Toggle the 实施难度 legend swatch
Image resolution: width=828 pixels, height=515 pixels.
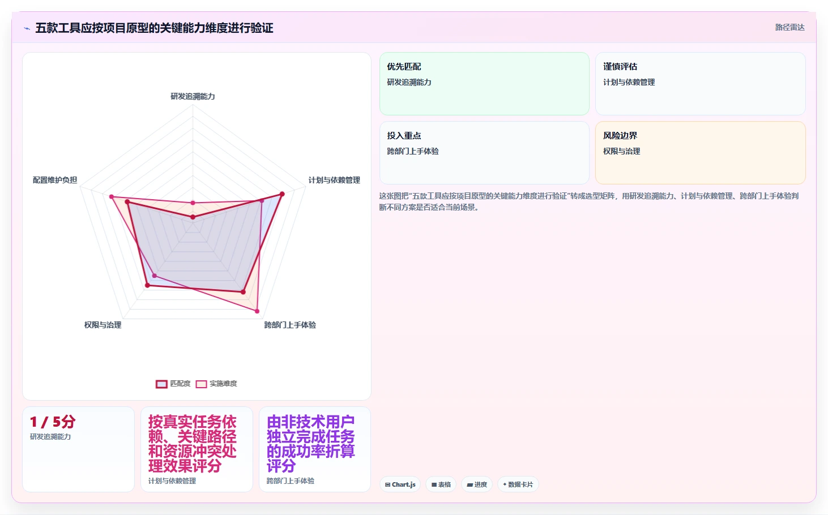click(x=201, y=384)
